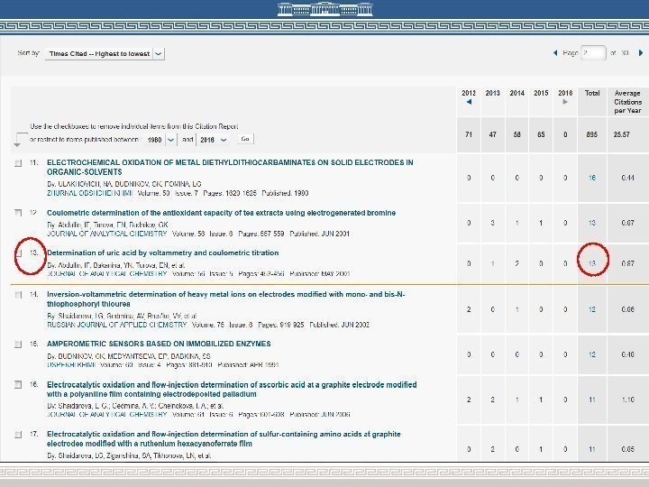Click Russian Journal of Applied Chemistry link
Screen dimensions: 649x487
(x=116, y=325)
